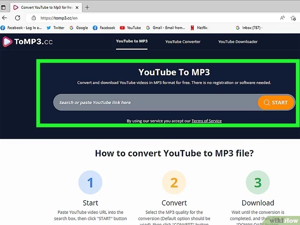Viewport: 300px width, 225px height.
Task: Click the Search or paste YouTube link field
Action: pos(155,102)
